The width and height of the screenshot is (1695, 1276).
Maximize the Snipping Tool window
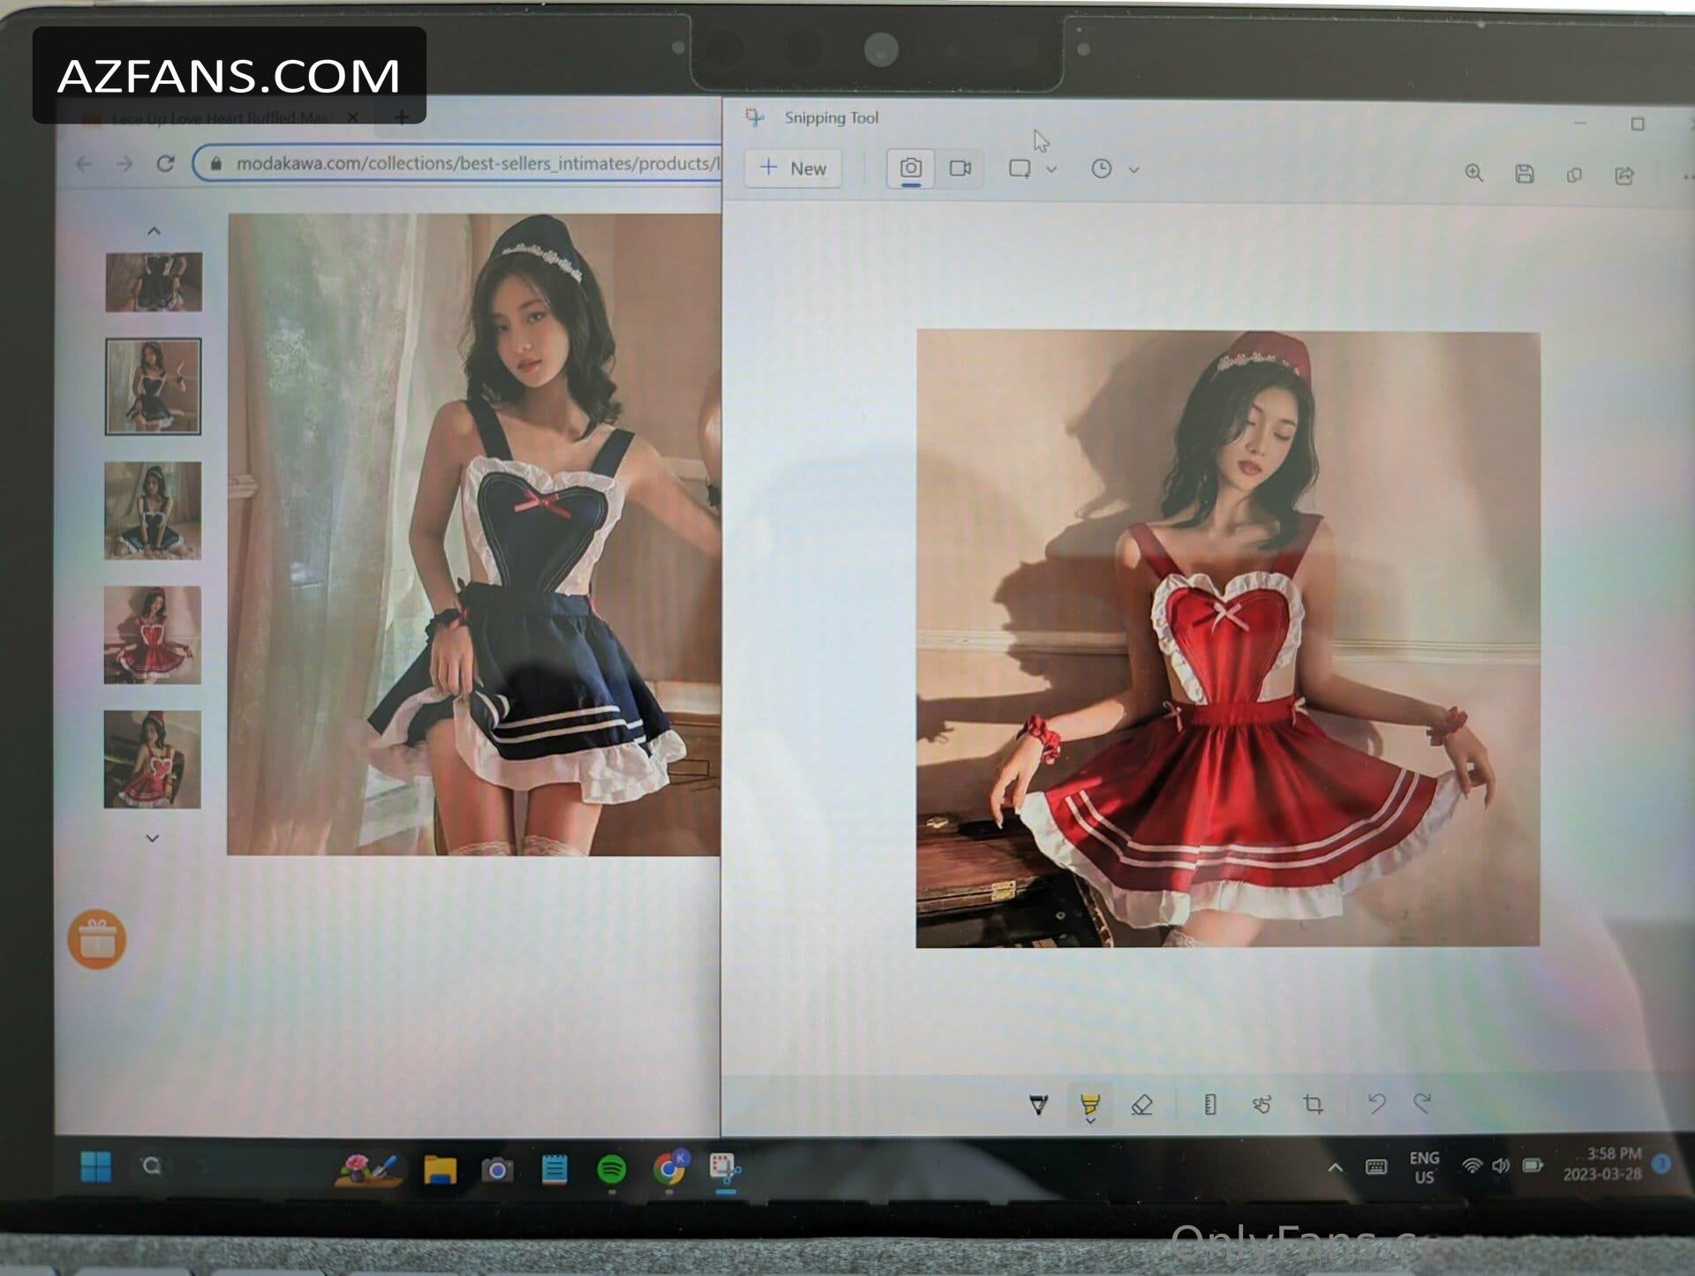pyautogui.click(x=1638, y=124)
